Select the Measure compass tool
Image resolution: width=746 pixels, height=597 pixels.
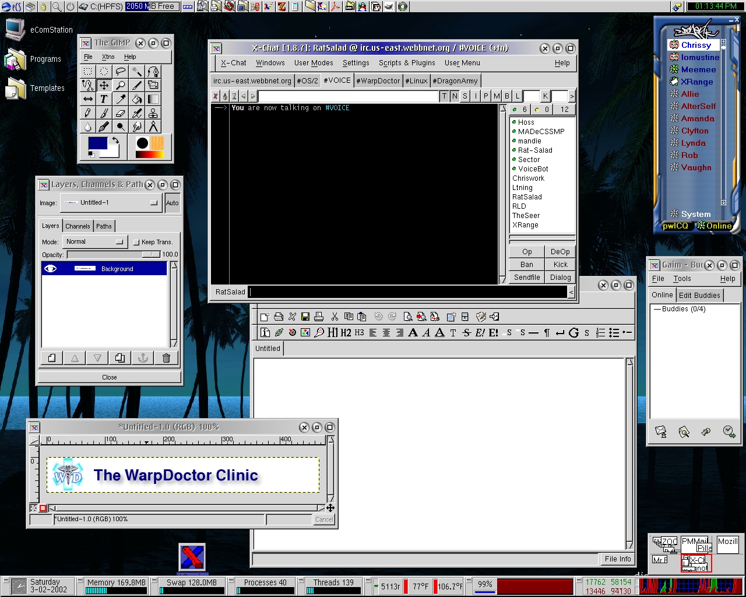coord(153,127)
